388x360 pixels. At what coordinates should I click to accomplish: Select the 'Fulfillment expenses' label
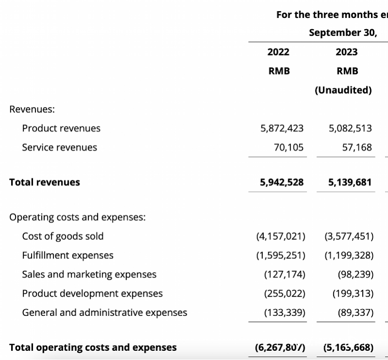tap(67, 255)
